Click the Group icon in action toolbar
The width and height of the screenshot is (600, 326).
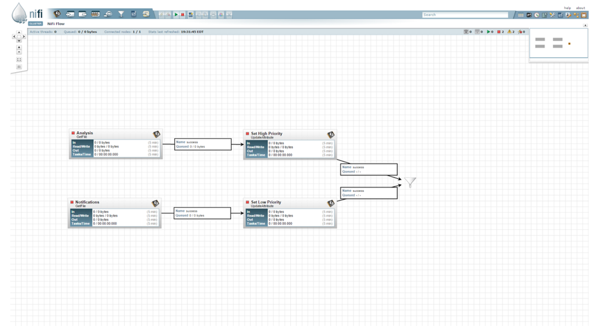[x=213, y=14]
